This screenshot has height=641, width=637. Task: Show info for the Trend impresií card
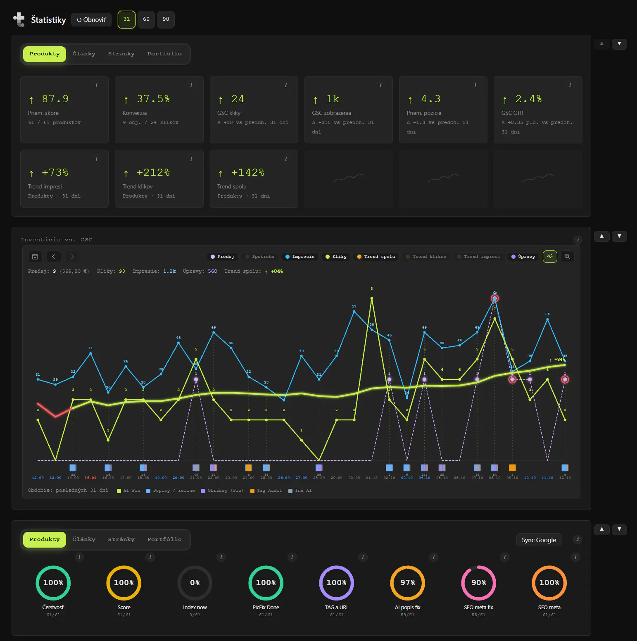tap(97, 159)
